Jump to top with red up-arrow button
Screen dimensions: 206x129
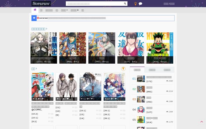click(x=202, y=122)
